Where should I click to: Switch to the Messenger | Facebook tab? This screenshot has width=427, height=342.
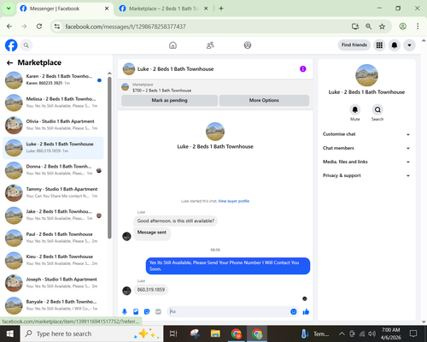tap(65, 9)
